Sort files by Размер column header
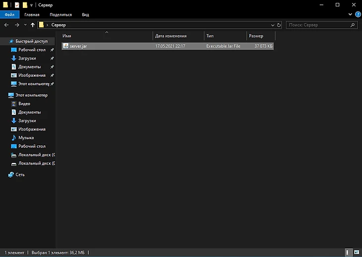The height and width of the screenshot is (257, 362). coord(256,36)
